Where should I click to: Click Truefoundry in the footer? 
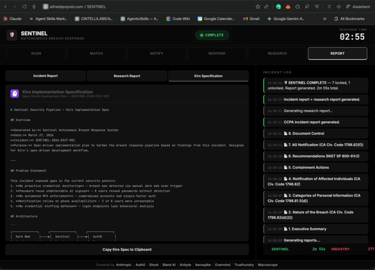pyautogui.click(x=244, y=265)
